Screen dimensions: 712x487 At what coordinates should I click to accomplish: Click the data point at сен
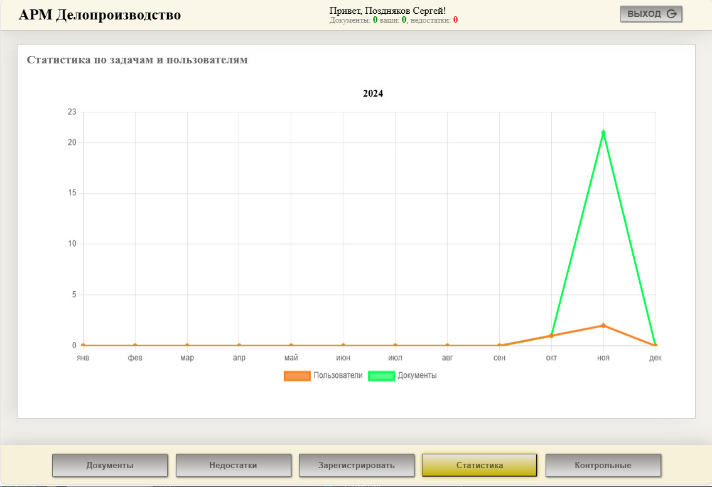[x=500, y=345]
